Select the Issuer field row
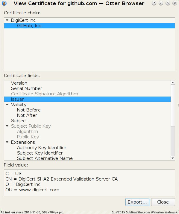The width and height of the screenshot is (179, 214). 87,99
